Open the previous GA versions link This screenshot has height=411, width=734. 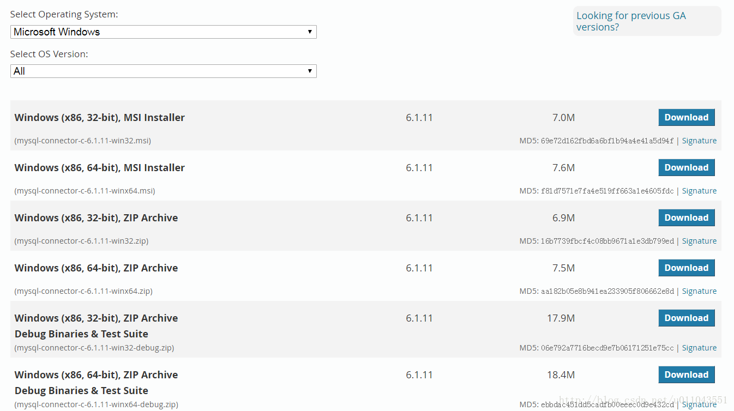(631, 21)
